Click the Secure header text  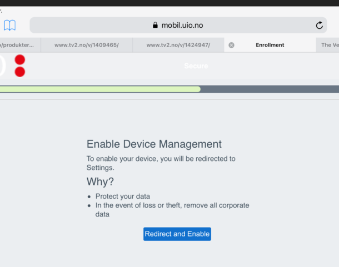pos(196,66)
